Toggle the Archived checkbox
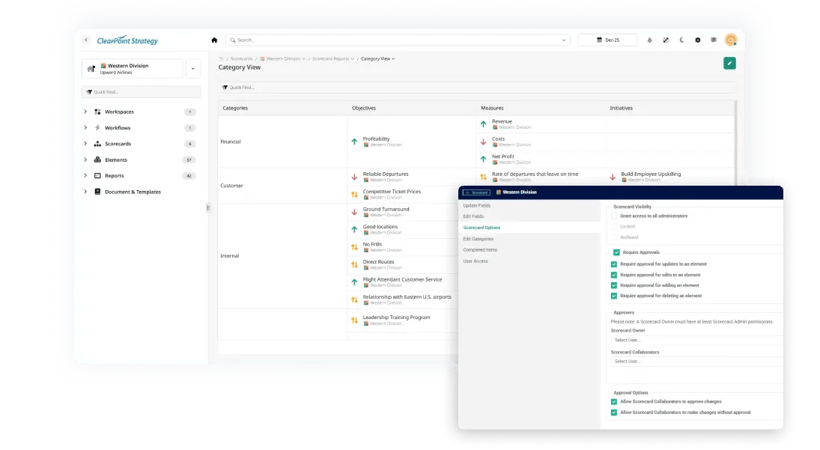820x450 pixels. click(x=614, y=237)
